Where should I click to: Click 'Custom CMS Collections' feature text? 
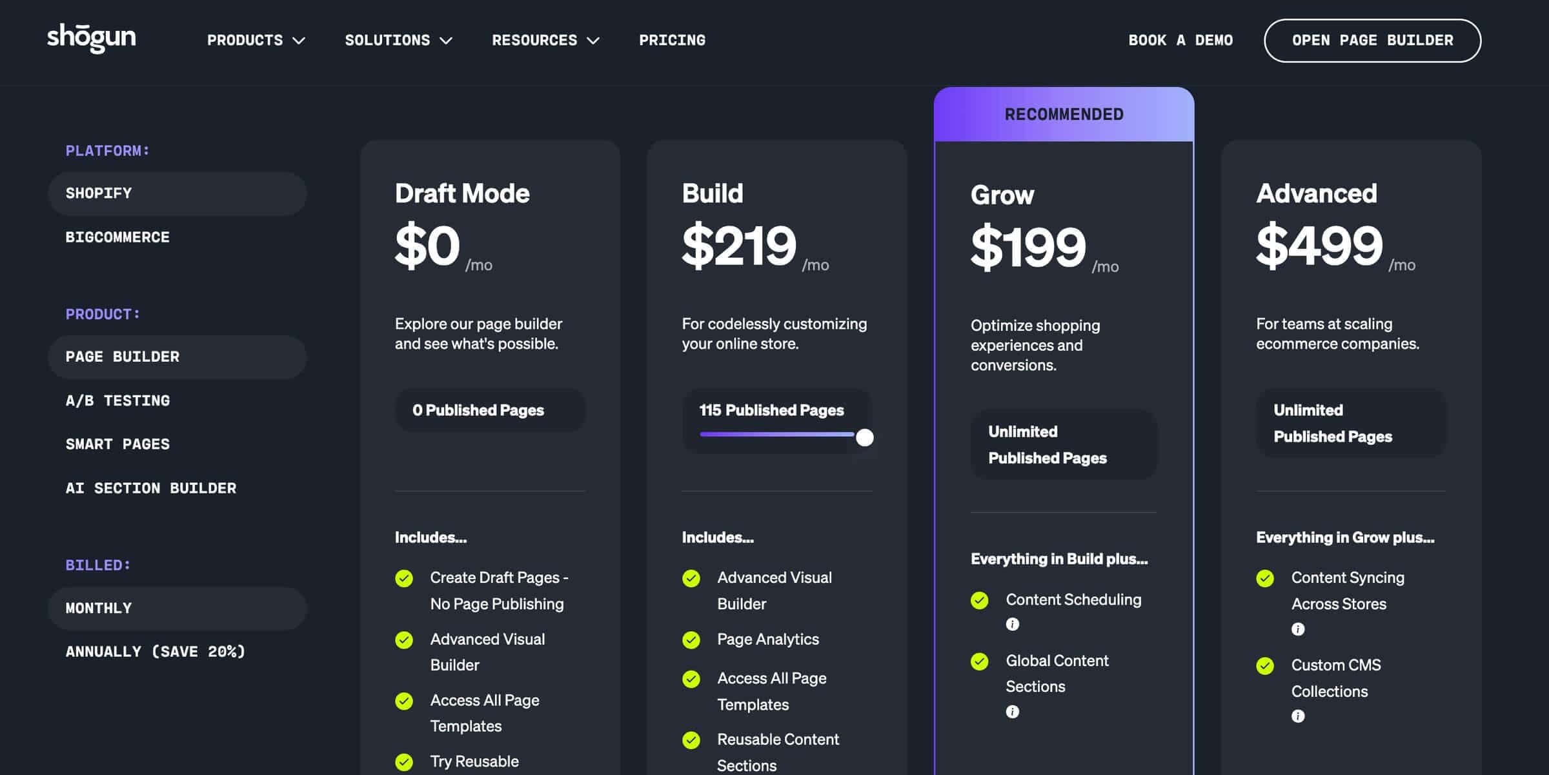click(1336, 678)
